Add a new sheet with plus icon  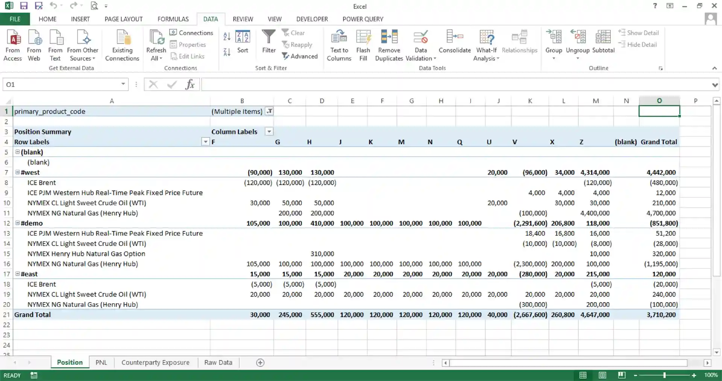coord(260,363)
